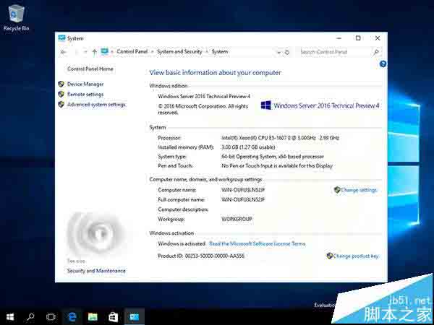This screenshot has width=434, height=325.
Task: Open File Explorer from taskbar
Action: [93, 317]
